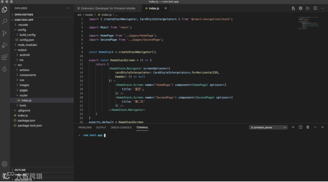Screen dimensions: 328x182
Task: Open Run and Debug view
Action: point(5,45)
